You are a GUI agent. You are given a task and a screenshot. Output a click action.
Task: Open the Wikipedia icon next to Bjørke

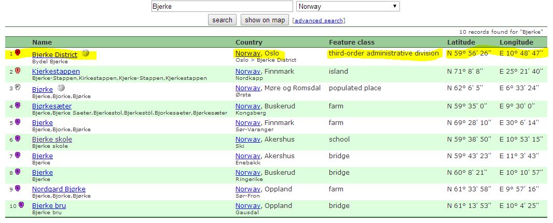tap(61, 88)
